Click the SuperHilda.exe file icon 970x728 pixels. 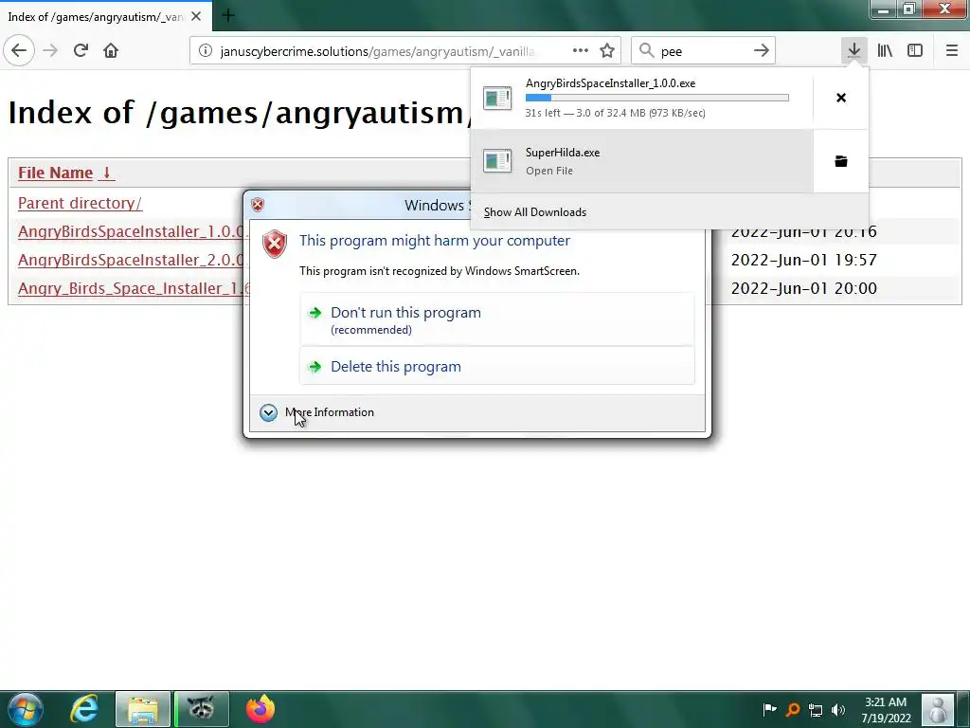[x=497, y=161]
